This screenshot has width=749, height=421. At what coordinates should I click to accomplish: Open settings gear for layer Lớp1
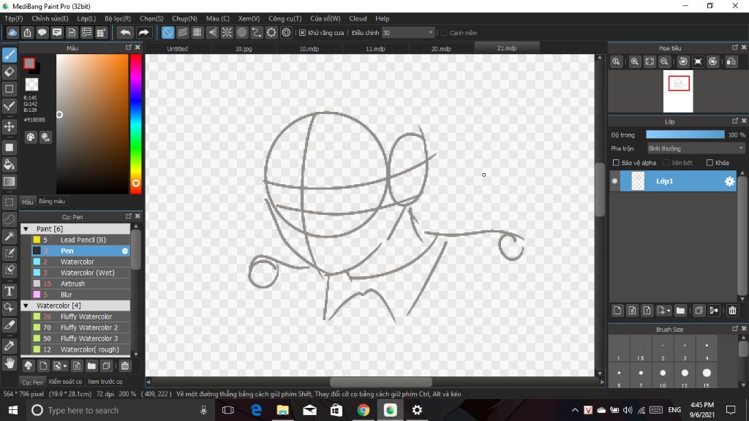pyautogui.click(x=729, y=181)
